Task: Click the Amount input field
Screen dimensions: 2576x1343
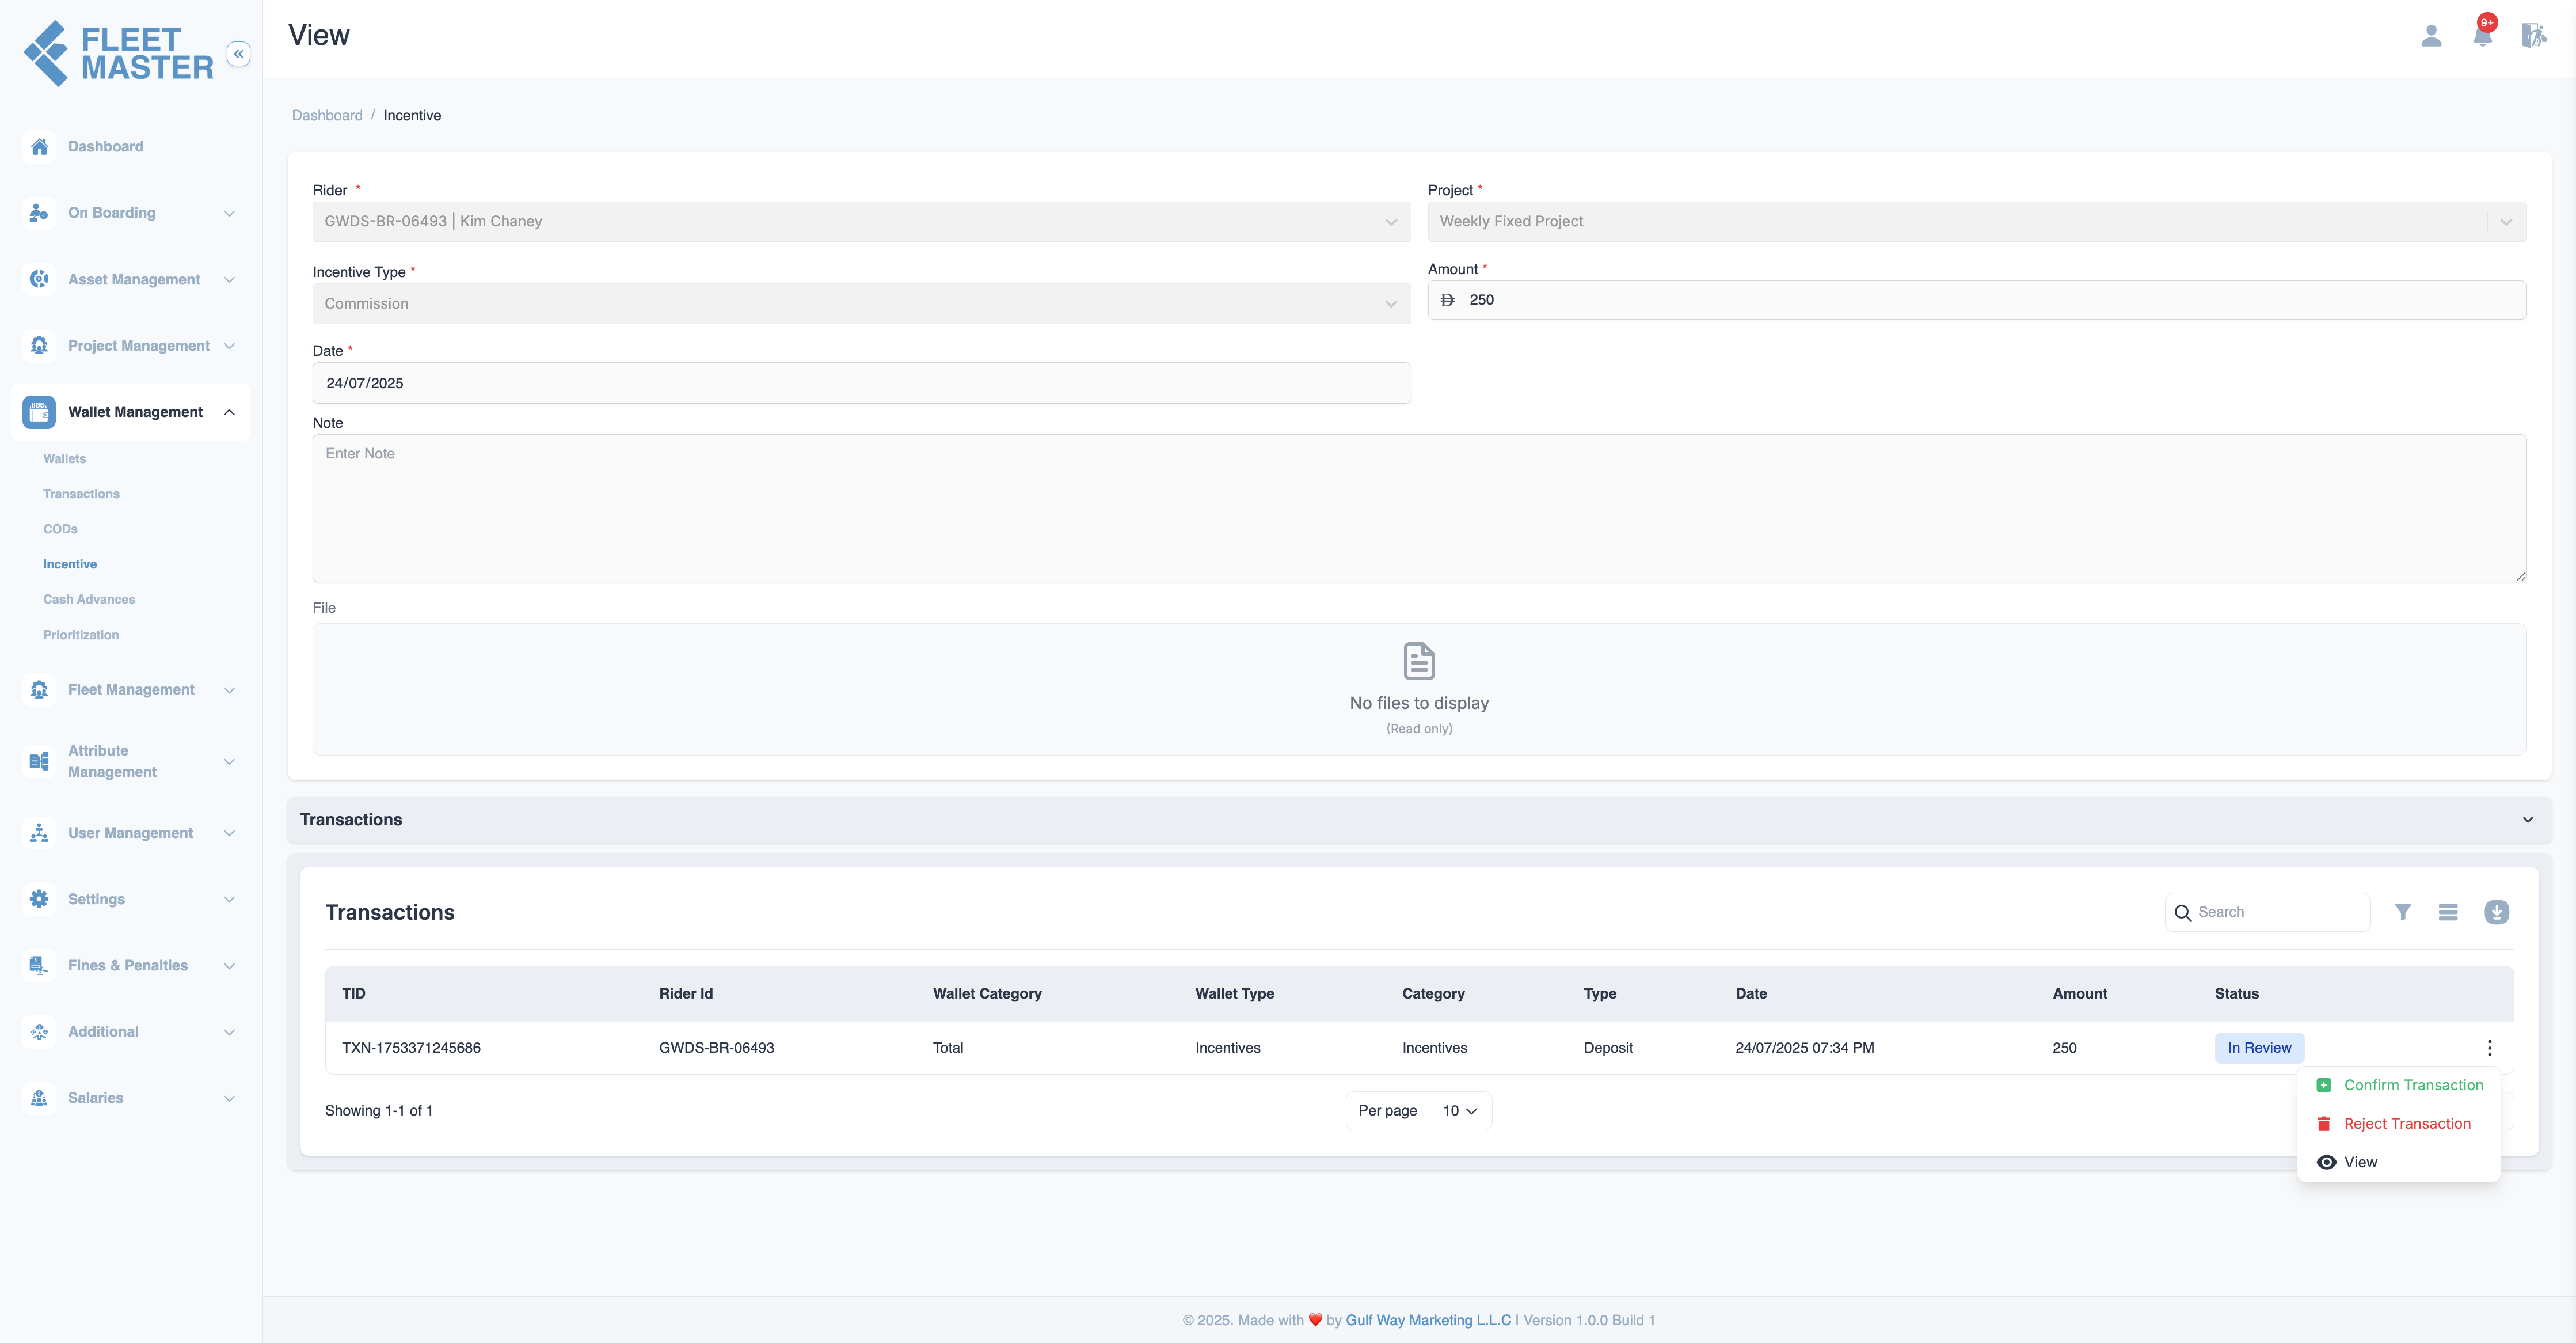Action: [1976, 300]
